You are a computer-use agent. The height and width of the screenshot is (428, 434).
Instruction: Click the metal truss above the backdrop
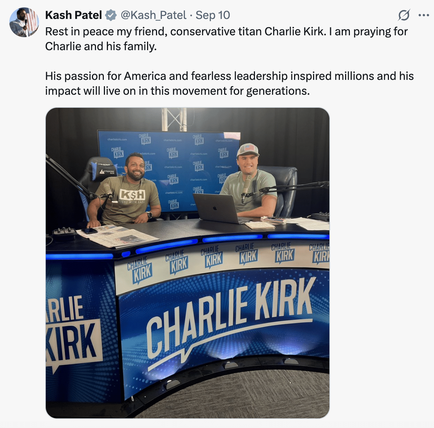174,119
